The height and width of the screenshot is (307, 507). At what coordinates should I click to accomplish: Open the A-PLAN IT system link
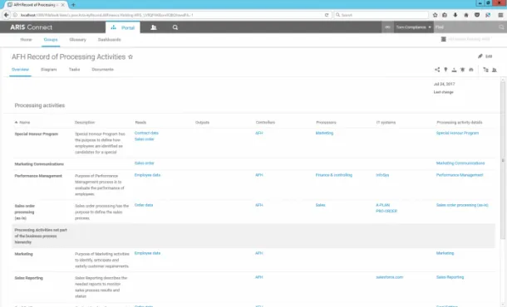click(x=383, y=205)
